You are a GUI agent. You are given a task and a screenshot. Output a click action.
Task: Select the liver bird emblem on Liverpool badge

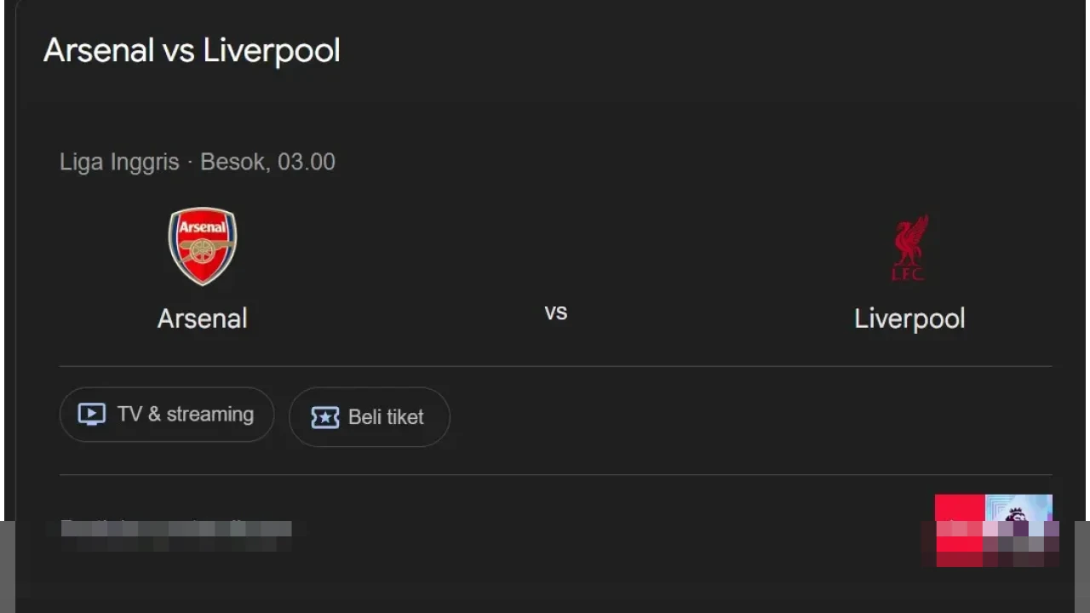click(909, 238)
